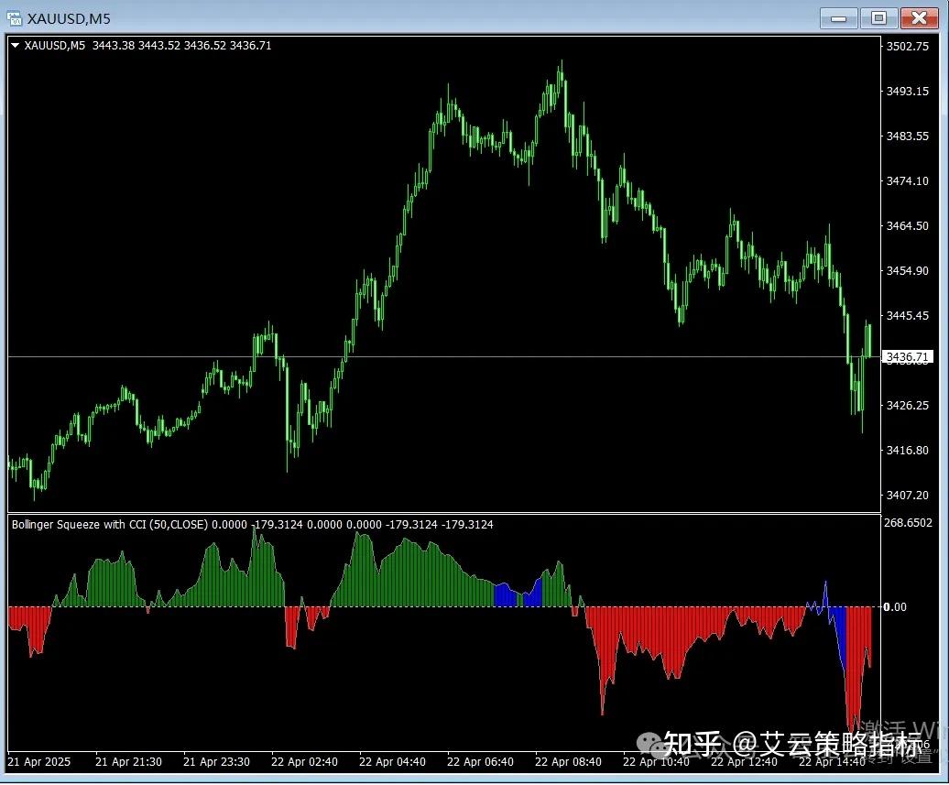
Task: Minimize the XAUUSD,M5 chart window
Action: [x=839, y=18]
